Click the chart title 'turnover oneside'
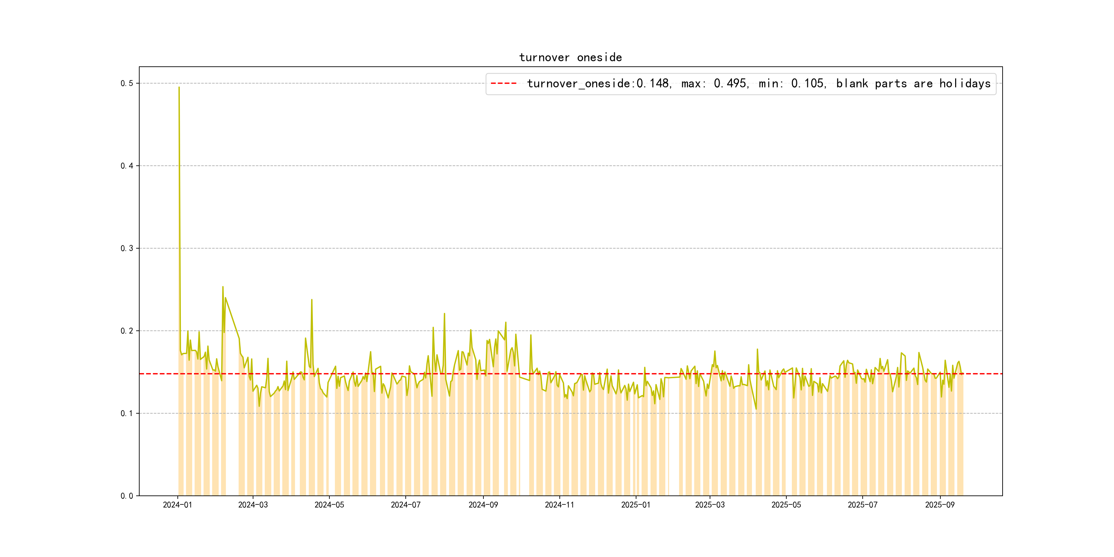 click(570, 57)
